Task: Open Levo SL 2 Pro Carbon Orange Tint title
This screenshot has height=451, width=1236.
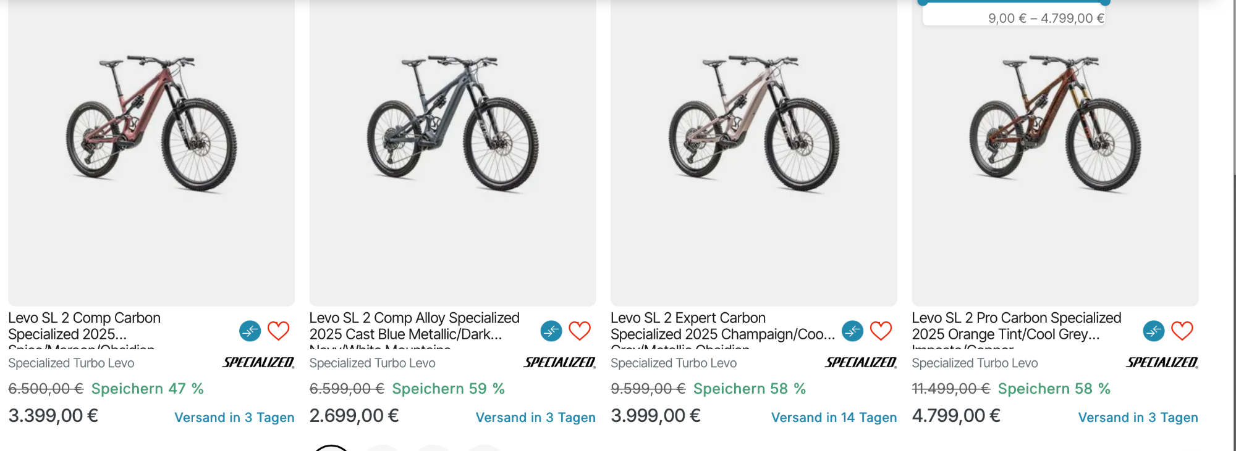Action: [1016, 326]
